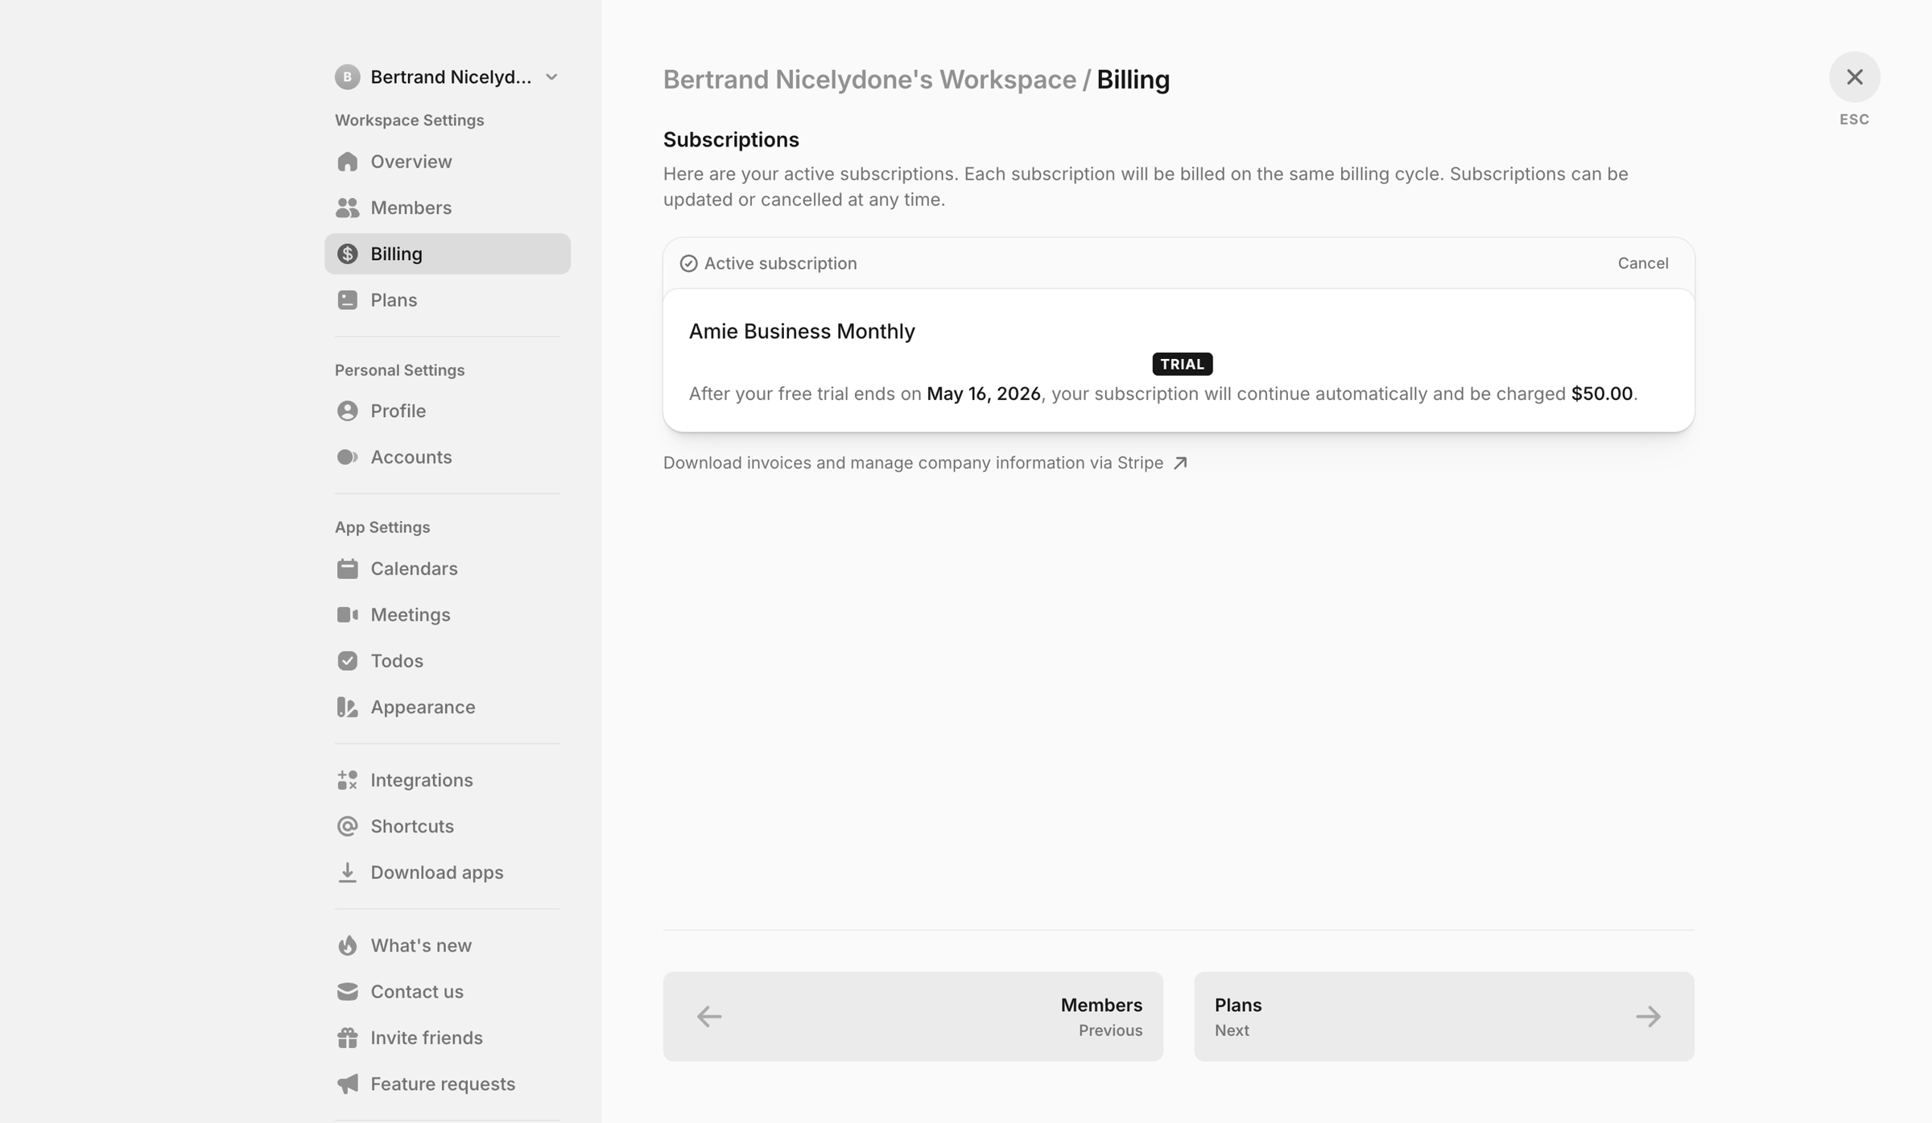Screen dimensions: 1932x1123
Task: Click the Billing dollar icon
Action: coord(347,254)
